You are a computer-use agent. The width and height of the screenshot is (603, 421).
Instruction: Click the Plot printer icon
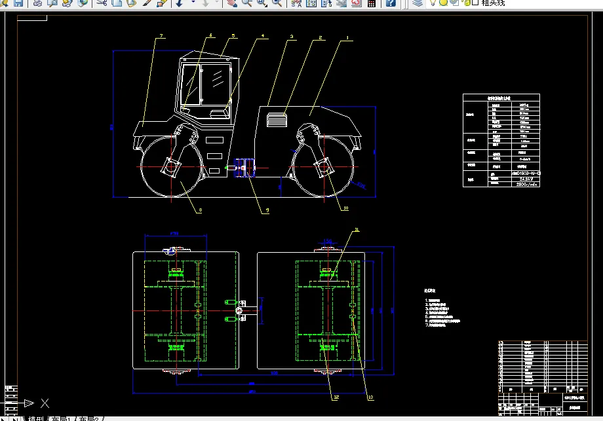[x=38, y=3]
